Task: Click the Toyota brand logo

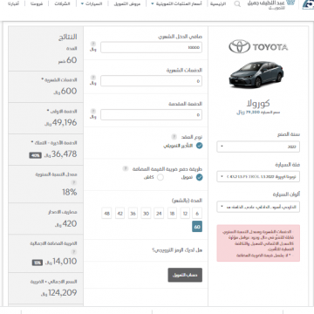Action: tap(258, 47)
